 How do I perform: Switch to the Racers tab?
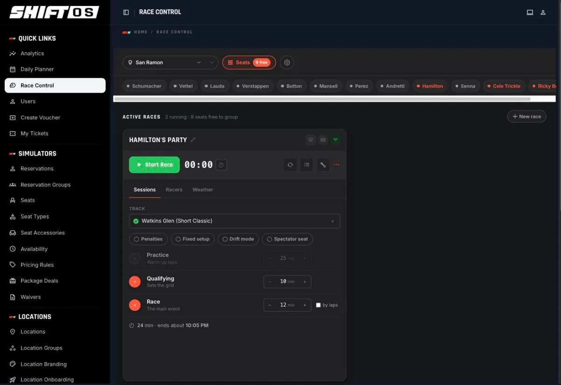tap(174, 190)
